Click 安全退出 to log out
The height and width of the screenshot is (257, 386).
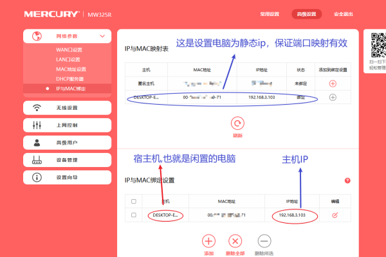(x=344, y=14)
